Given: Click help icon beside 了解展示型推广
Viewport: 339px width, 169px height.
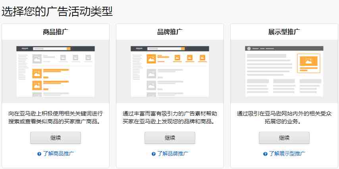Looking at the screenshot, I should 265,154.
